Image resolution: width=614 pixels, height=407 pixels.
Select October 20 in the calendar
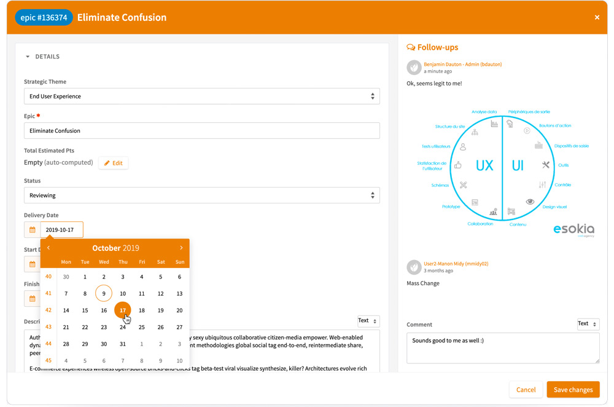[179, 310]
